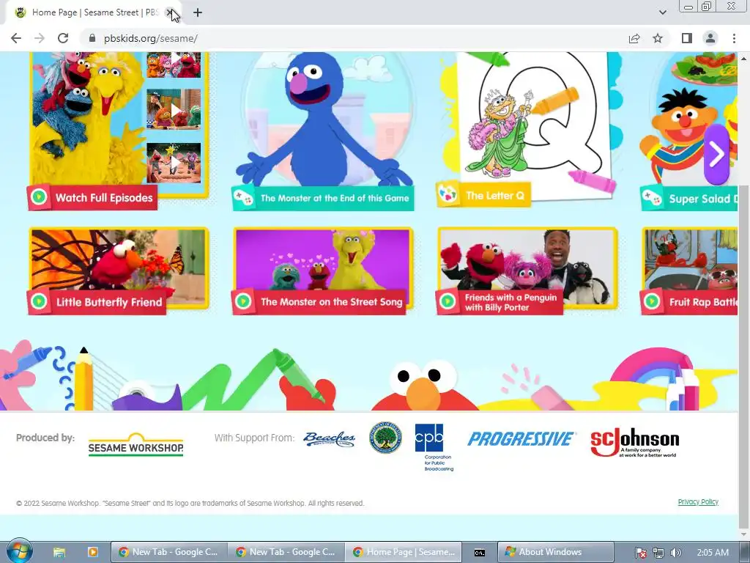Click scrollbar down arrow

744,534
